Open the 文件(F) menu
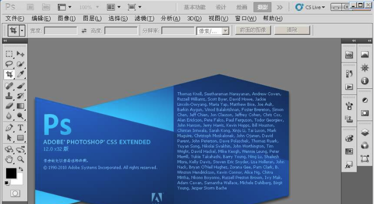Viewport: 374px width, 204px height. tap(15, 18)
